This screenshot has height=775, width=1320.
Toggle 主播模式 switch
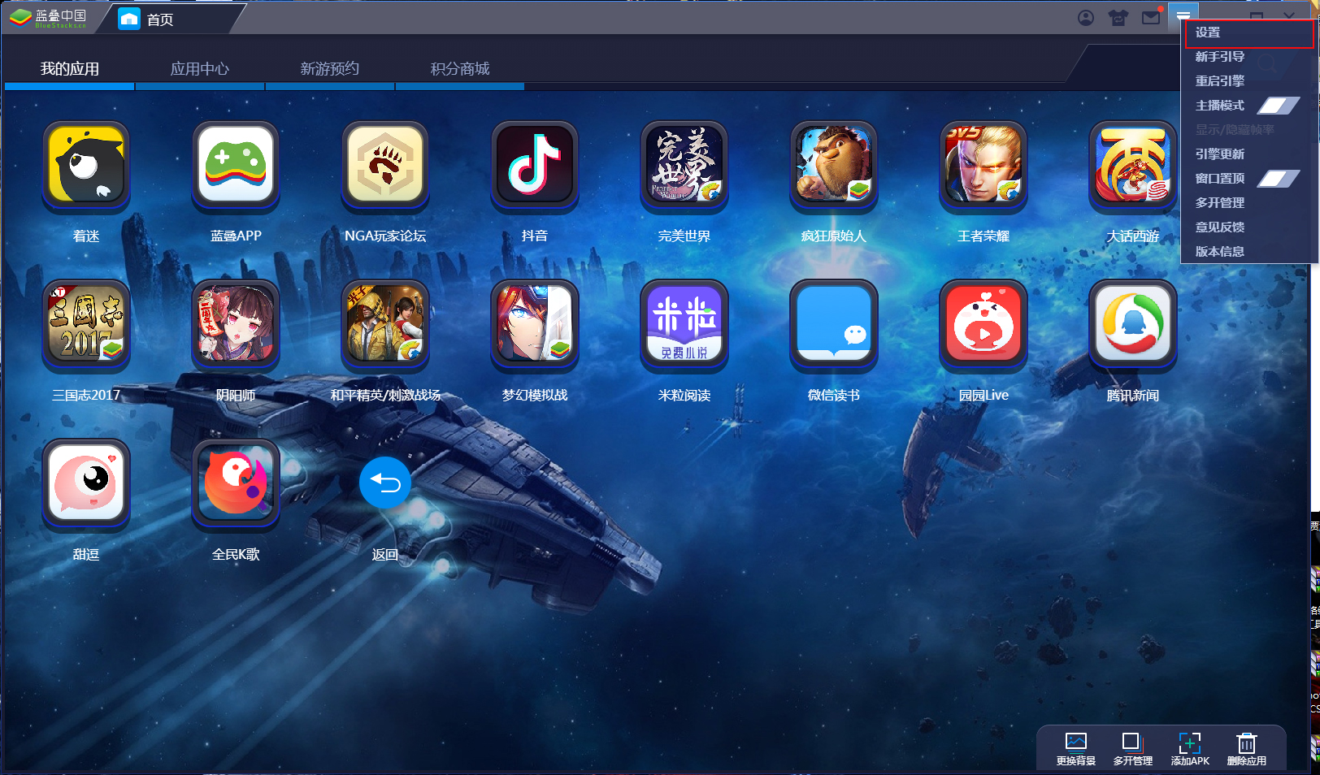click(x=1278, y=105)
